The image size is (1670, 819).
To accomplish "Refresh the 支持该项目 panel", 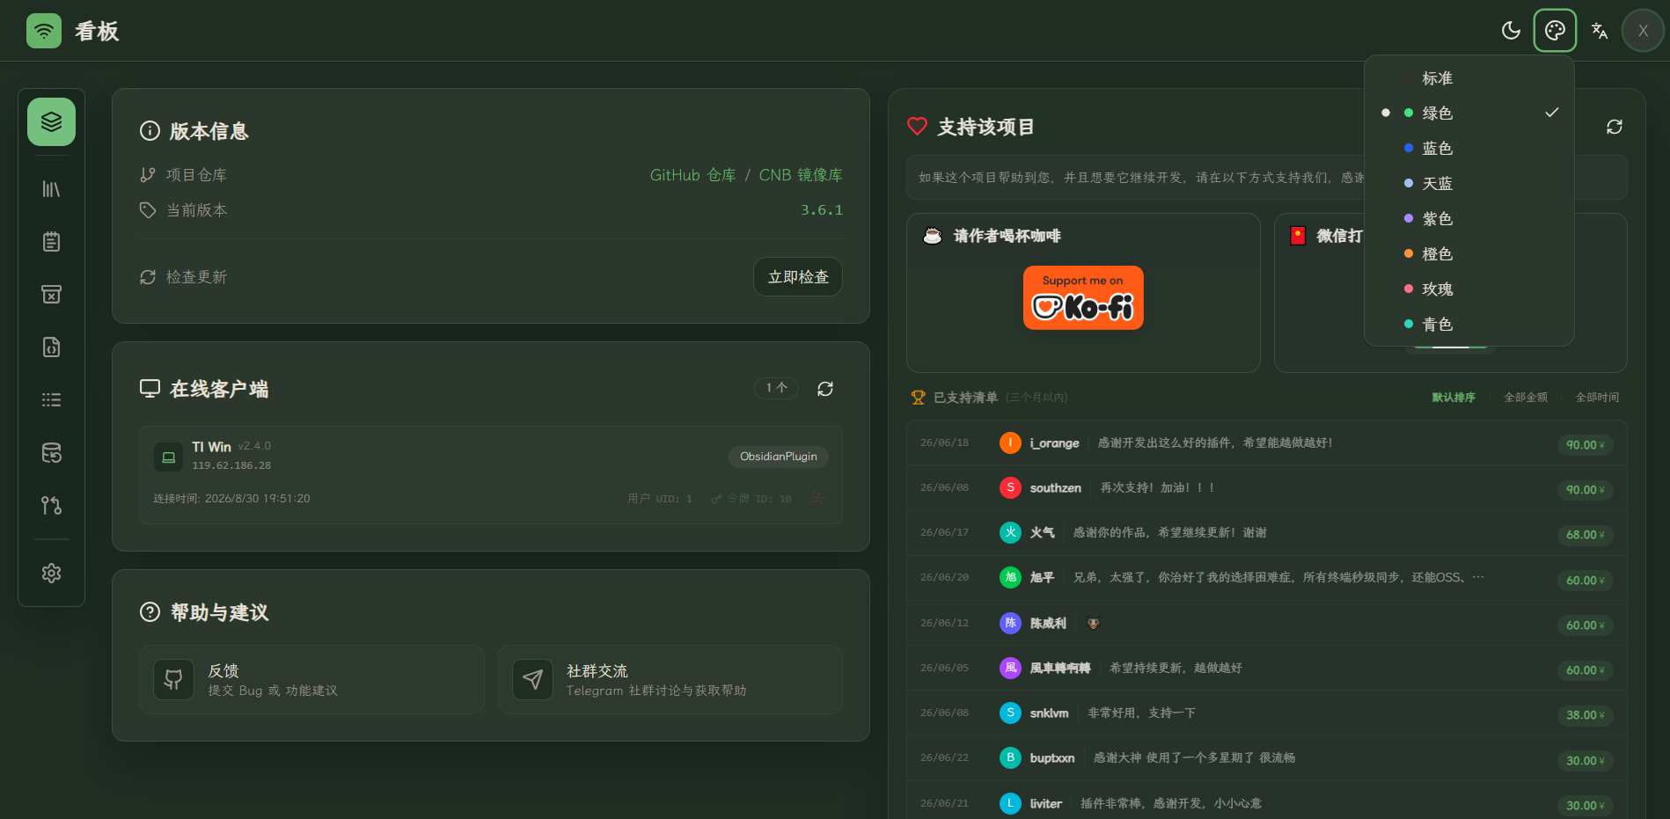I will point(1614,127).
